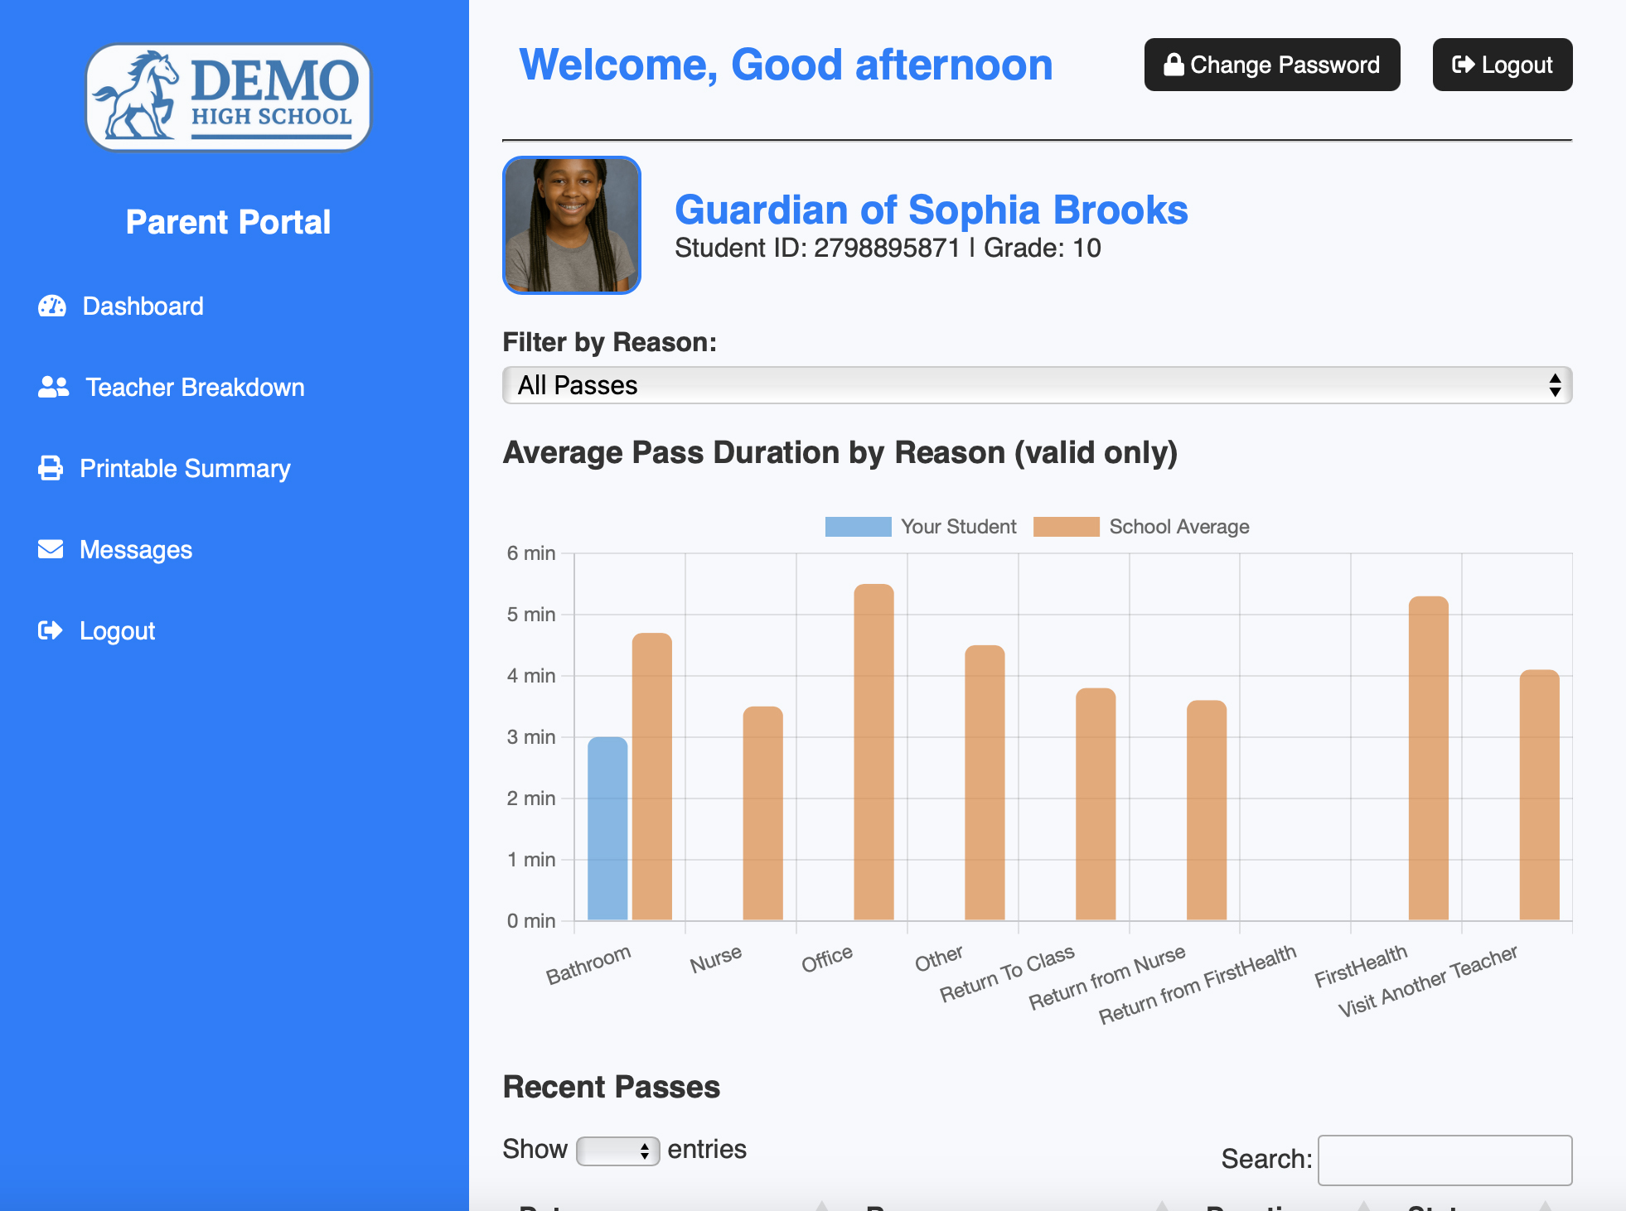Click the logout arrow icon in the top-right button
The height and width of the screenshot is (1211, 1626).
tap(1462, 64)
